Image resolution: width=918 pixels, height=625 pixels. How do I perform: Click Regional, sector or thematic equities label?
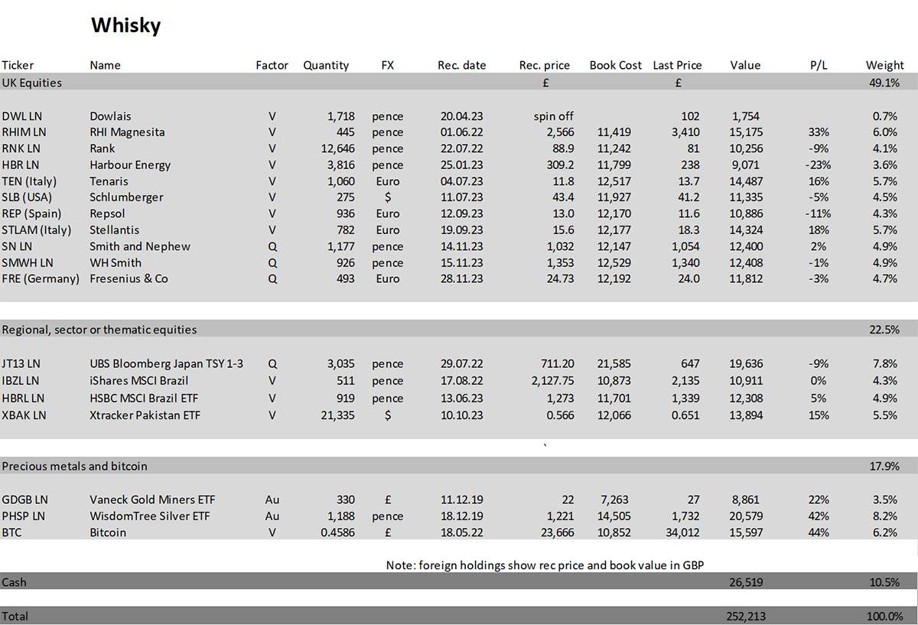(99, 329)
